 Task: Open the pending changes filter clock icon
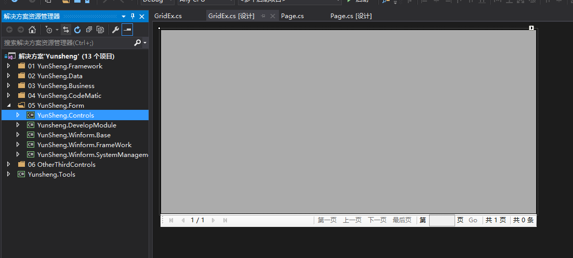pos(49,30)
